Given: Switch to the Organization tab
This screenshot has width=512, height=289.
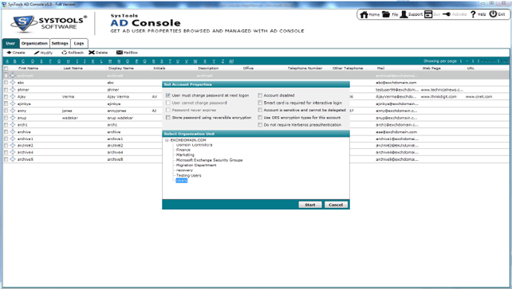Looking at the screenshot, I should pos(34,43).
